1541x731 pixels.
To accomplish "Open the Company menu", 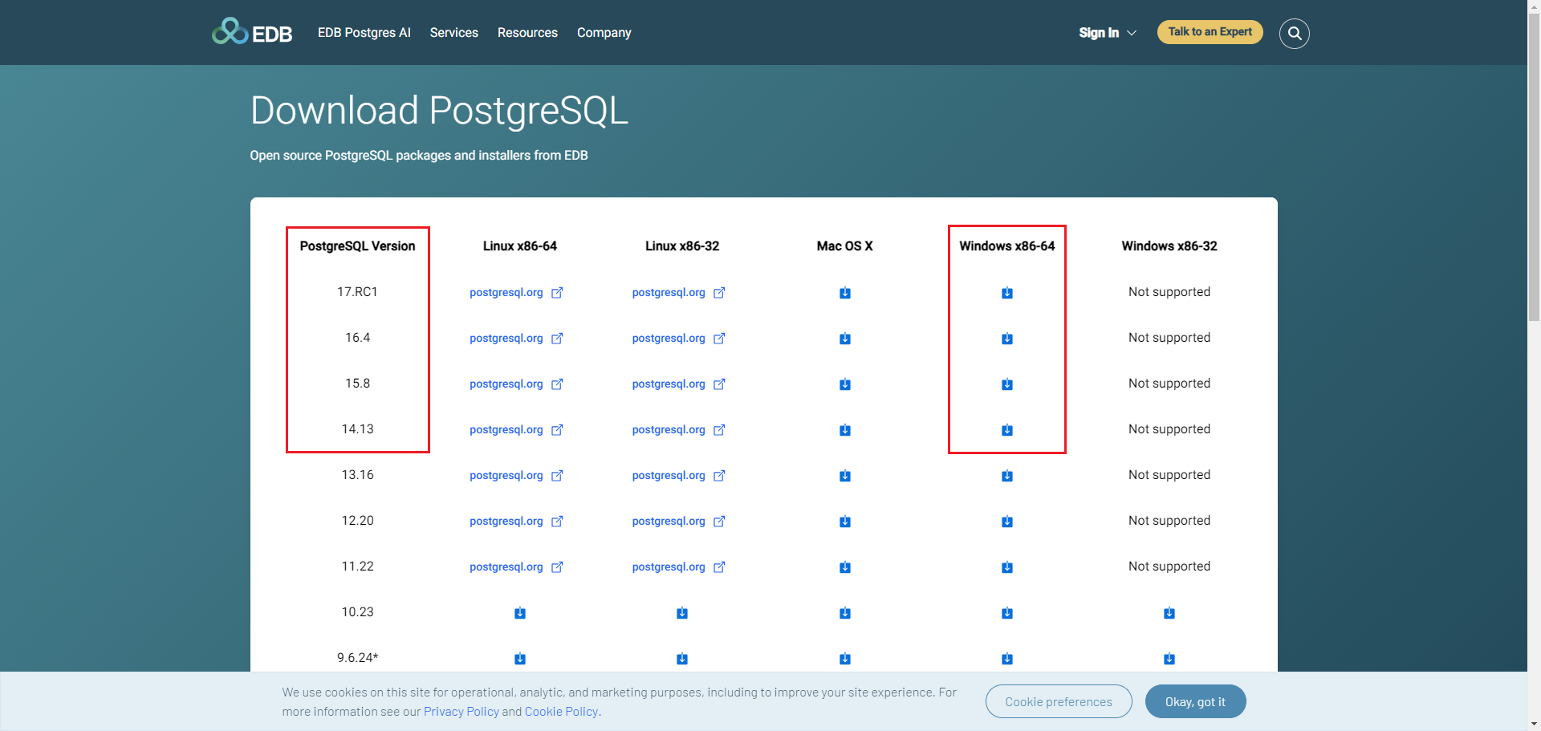I will point(604,33).
